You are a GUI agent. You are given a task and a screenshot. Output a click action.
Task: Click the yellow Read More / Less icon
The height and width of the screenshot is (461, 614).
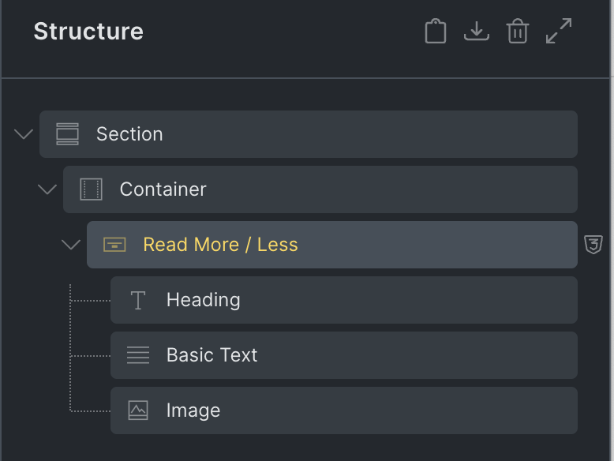point(114,245)
